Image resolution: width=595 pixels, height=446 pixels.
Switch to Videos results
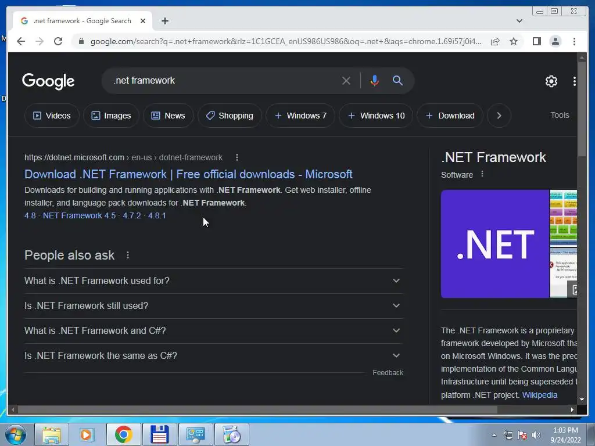(x=52, y=116)
